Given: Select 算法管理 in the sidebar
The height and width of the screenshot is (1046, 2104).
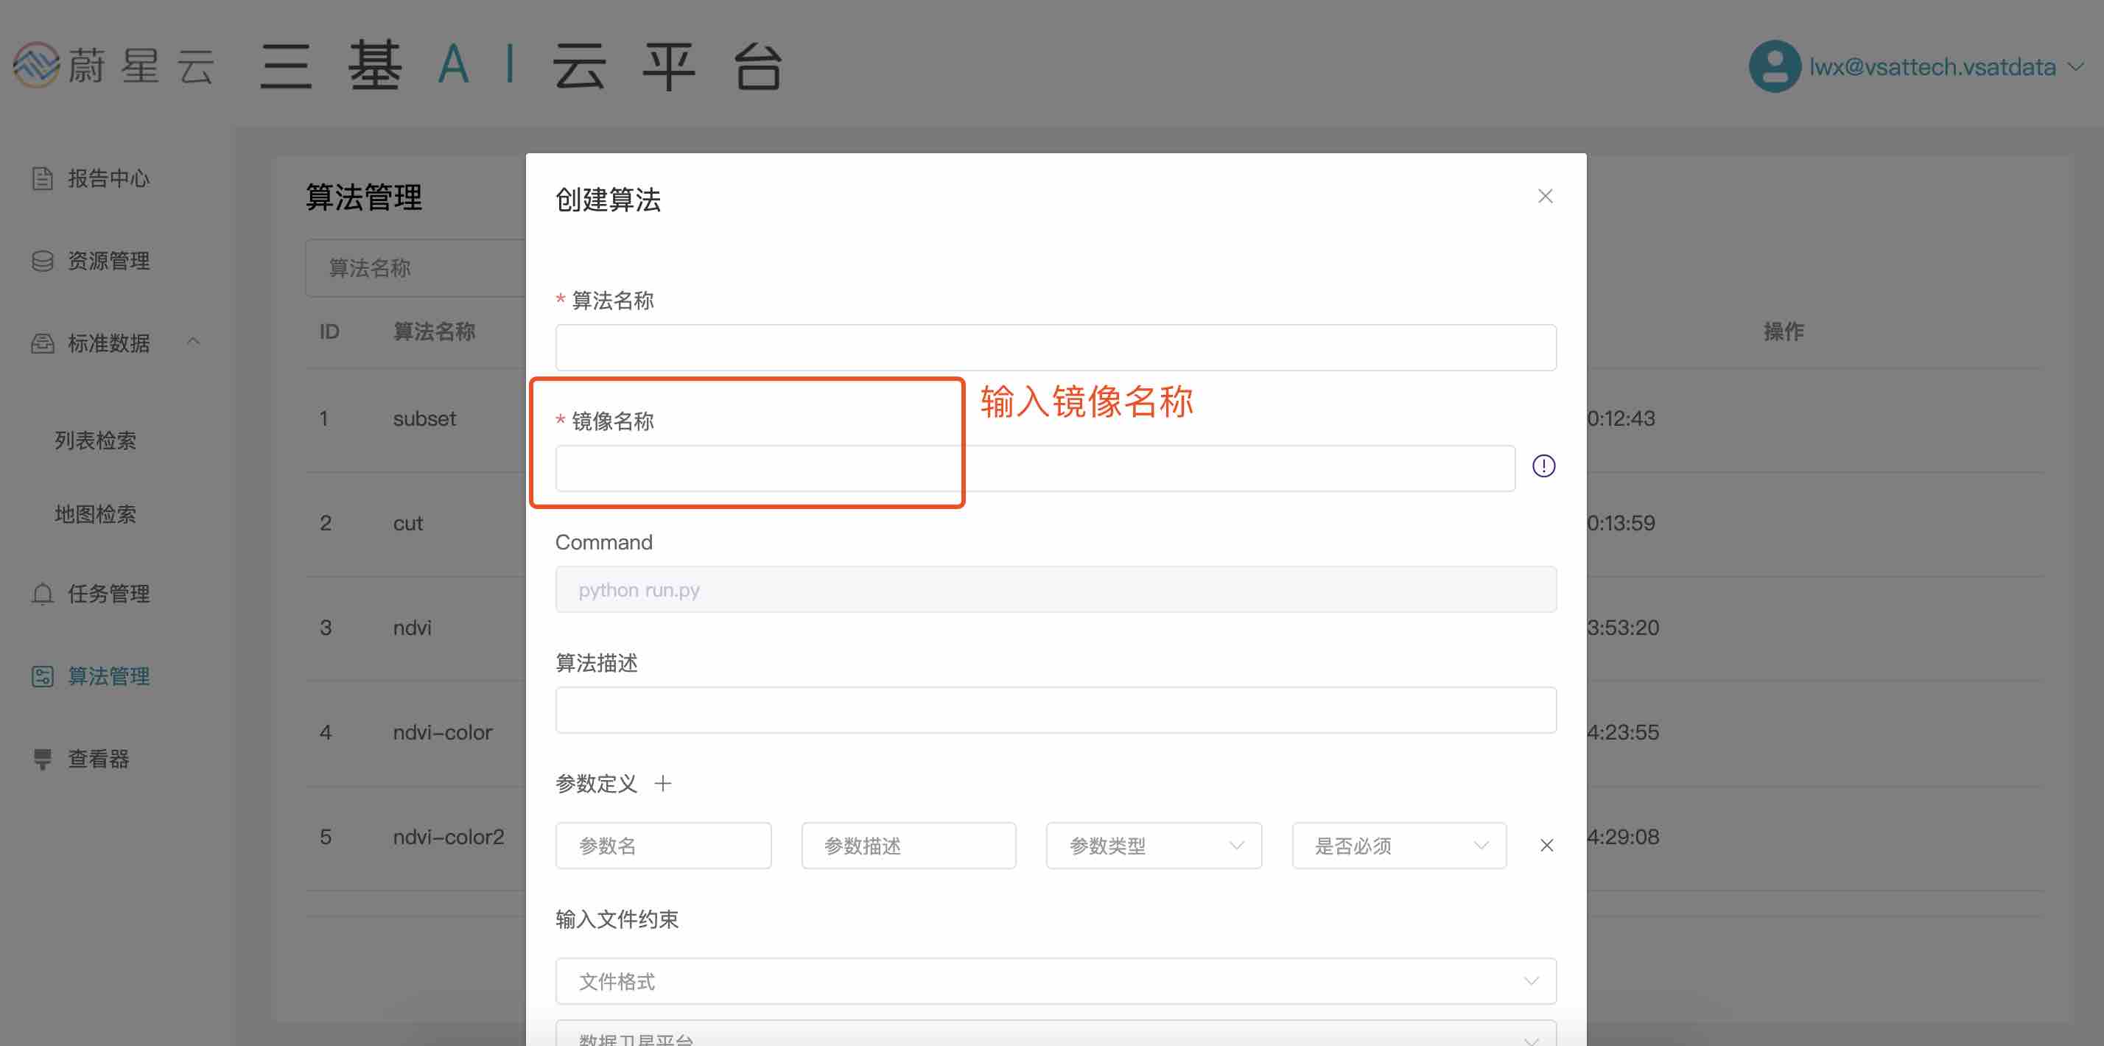Looking at the screenshot, I should (108, 675).
